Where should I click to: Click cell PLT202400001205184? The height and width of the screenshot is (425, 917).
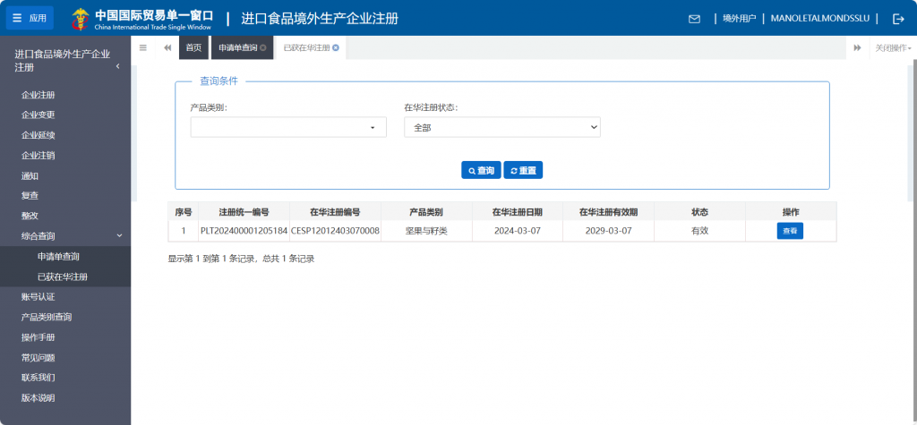point(244,231)
